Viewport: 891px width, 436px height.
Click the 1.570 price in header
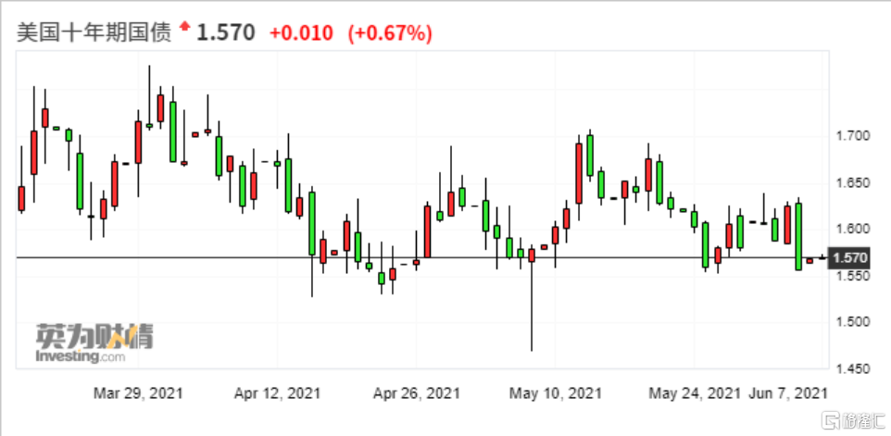[226, 33]
